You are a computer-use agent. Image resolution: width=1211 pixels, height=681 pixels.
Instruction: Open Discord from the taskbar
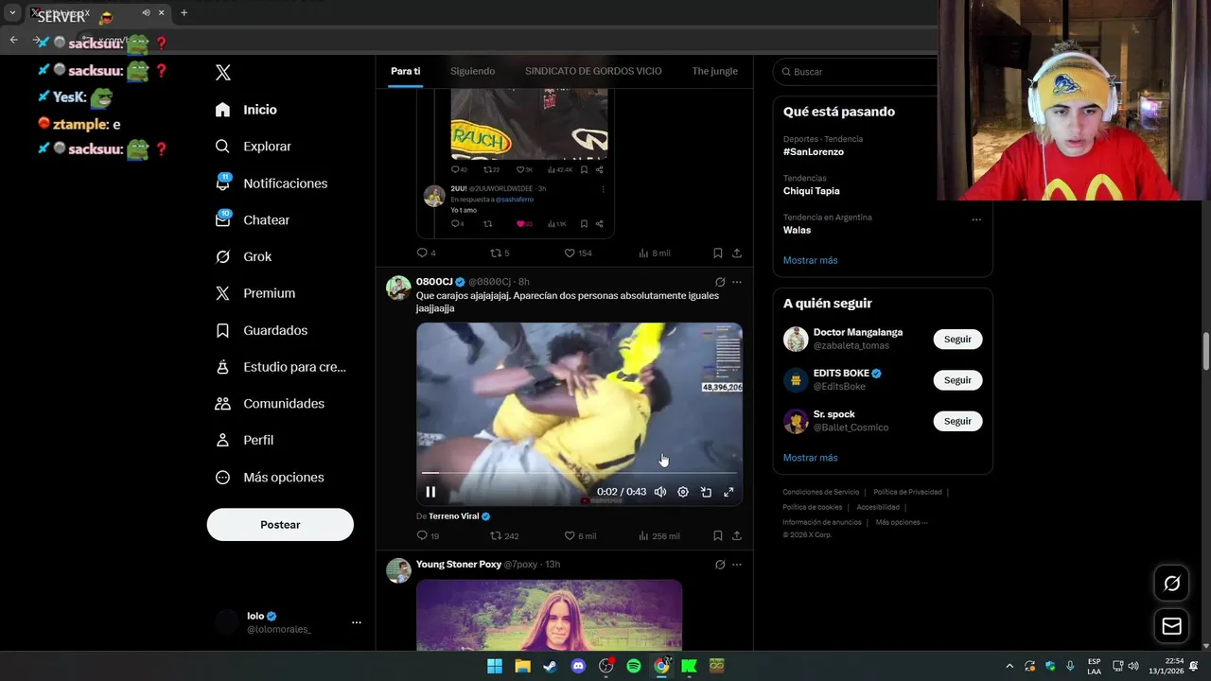tap(578, 666)
